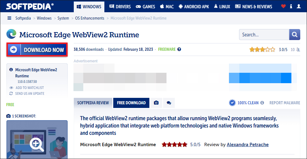307x159 pixels.
Task: Click the zoom magnifier on thumbnail
Action: pyautogui.click(x=37, y=145)
